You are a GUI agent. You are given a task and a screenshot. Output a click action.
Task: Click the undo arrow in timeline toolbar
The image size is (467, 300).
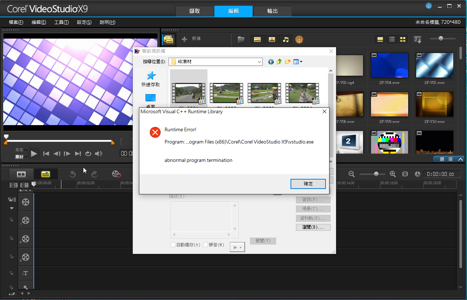[73, 174]
